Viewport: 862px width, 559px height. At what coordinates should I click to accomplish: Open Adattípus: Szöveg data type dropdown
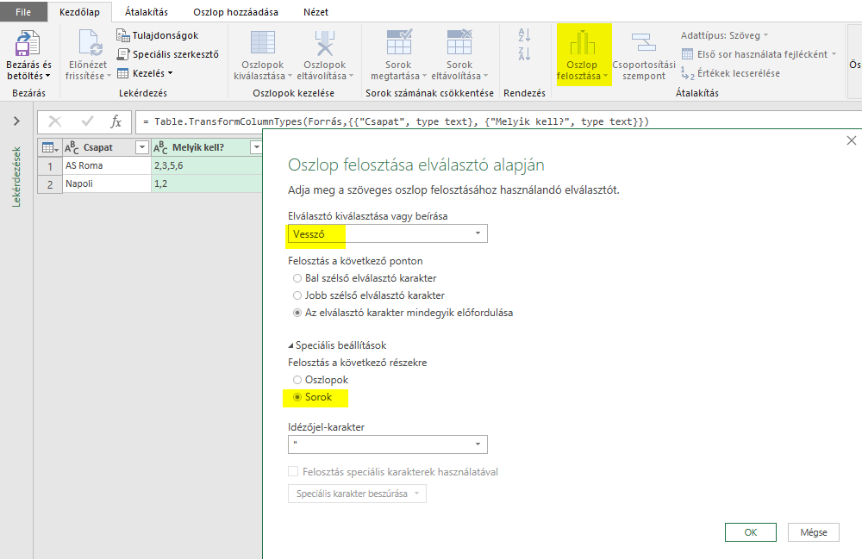(x=725, y=35)
